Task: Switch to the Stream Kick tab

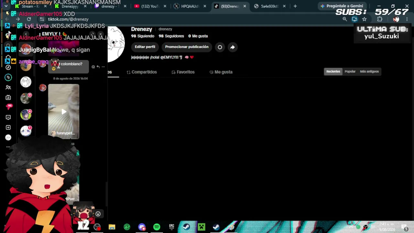Action: [x=31, y=6]
